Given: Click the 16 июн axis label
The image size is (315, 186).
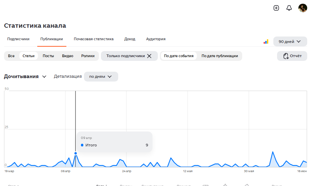Looking at the screenshot, I should click(302, 171).
